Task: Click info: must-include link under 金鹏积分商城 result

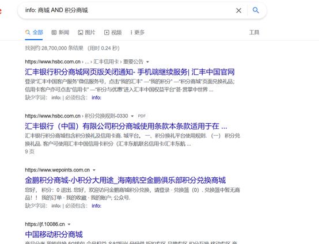Action: click(x=96, y=206)
